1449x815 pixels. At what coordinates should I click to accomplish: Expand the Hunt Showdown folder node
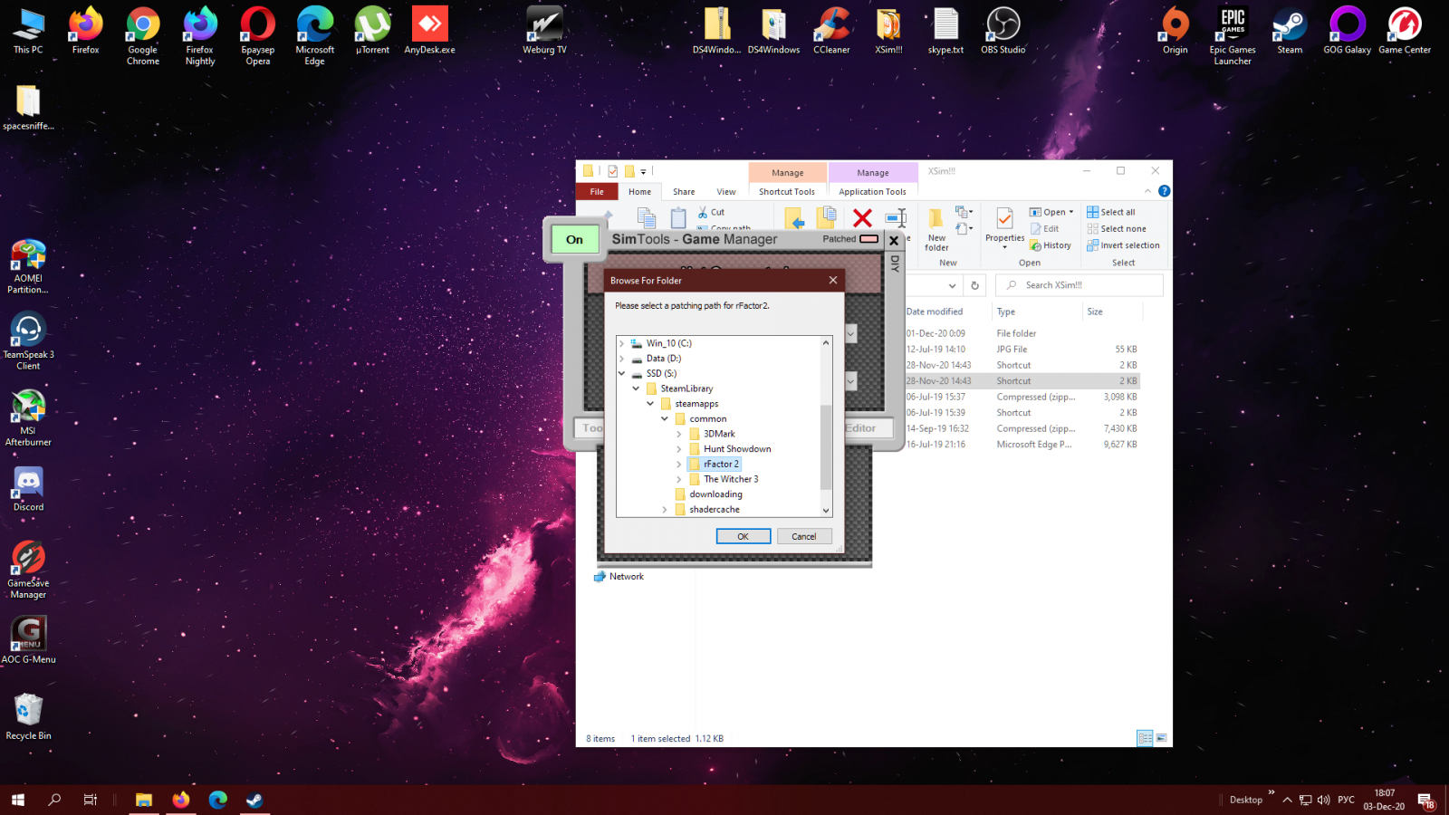coord(679,449)
